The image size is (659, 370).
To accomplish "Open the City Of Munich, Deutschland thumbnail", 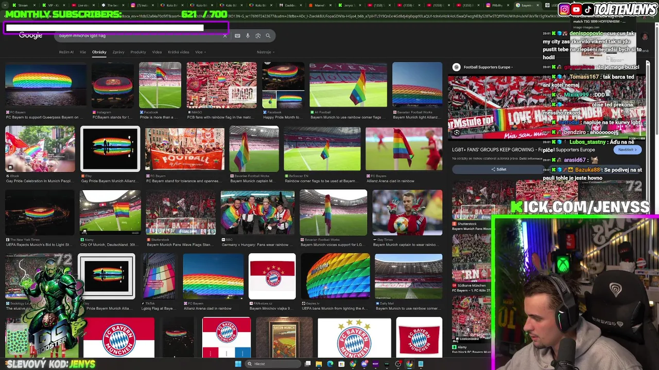I will (x=110, y=212).
